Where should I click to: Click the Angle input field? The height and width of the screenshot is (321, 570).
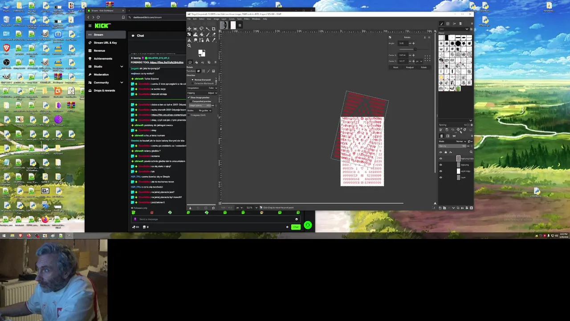coord(403,43)
